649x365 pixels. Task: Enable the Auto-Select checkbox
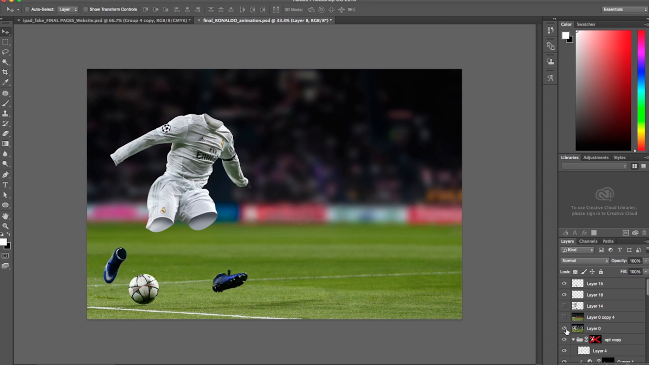(27, 10)
